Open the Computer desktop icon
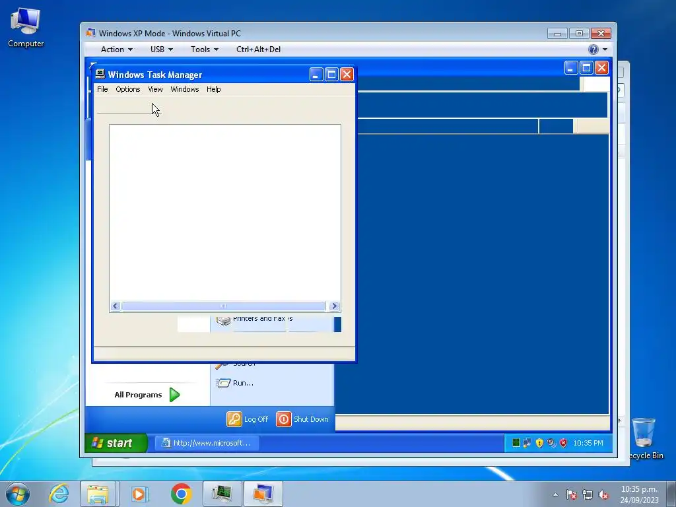 coord(26,28)
